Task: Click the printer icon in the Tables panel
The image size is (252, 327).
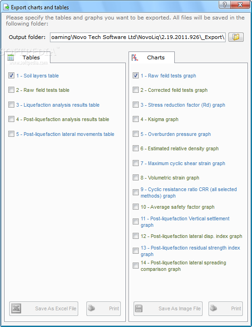Action: click(x=92, y=308)
